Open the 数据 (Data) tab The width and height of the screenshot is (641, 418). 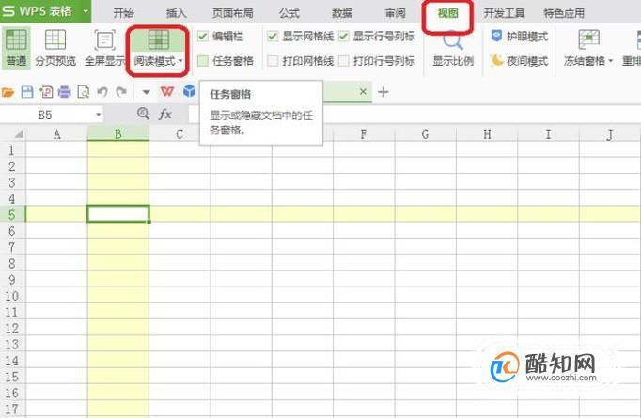[342, 13]
